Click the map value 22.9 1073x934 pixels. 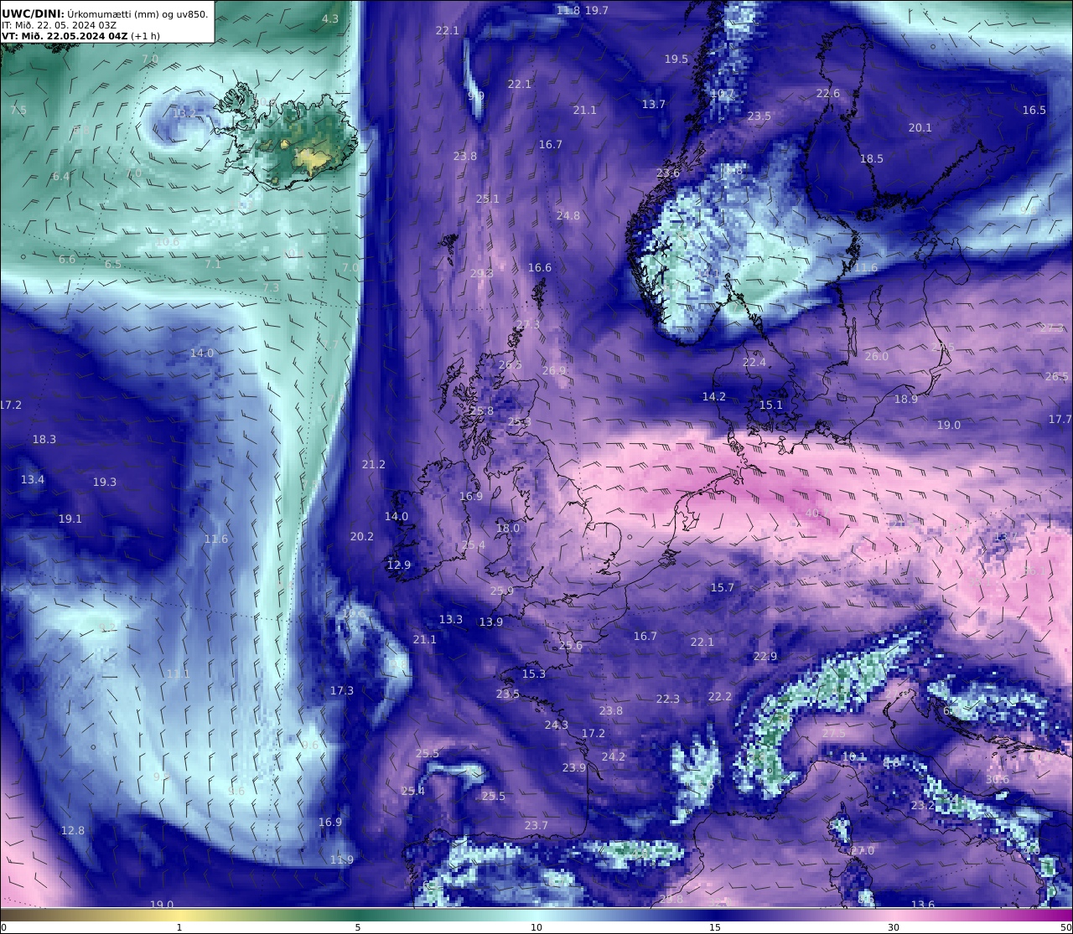765,656
